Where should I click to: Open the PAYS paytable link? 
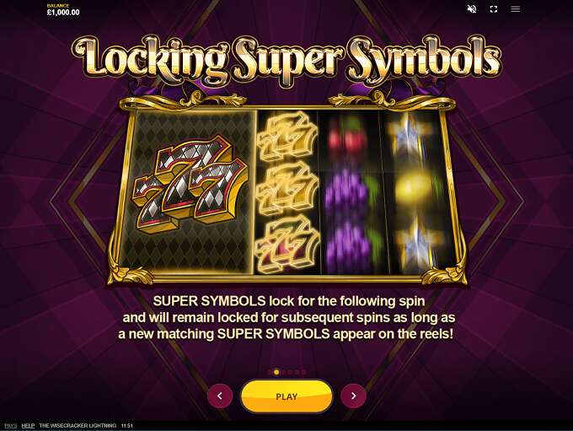[11, 425]
